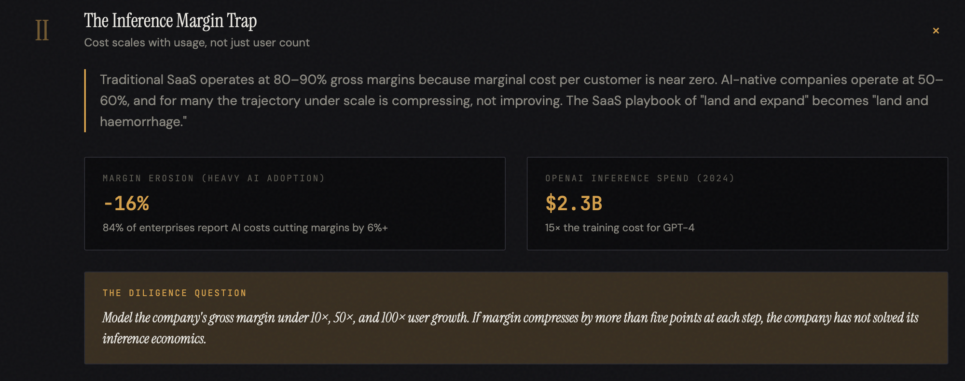Click the "84% of enterprises report" caption
Image resolution: width=965 pixels, height=381 pixels.
point(245,228)
